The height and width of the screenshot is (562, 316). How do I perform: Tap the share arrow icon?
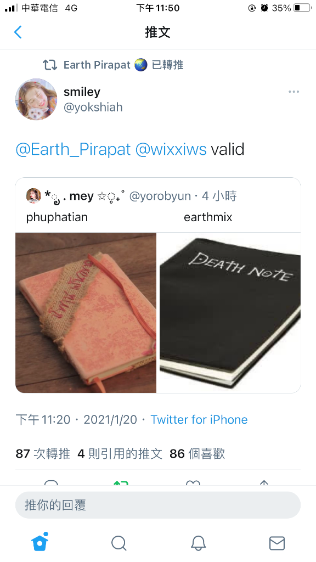tap(264, 483)
